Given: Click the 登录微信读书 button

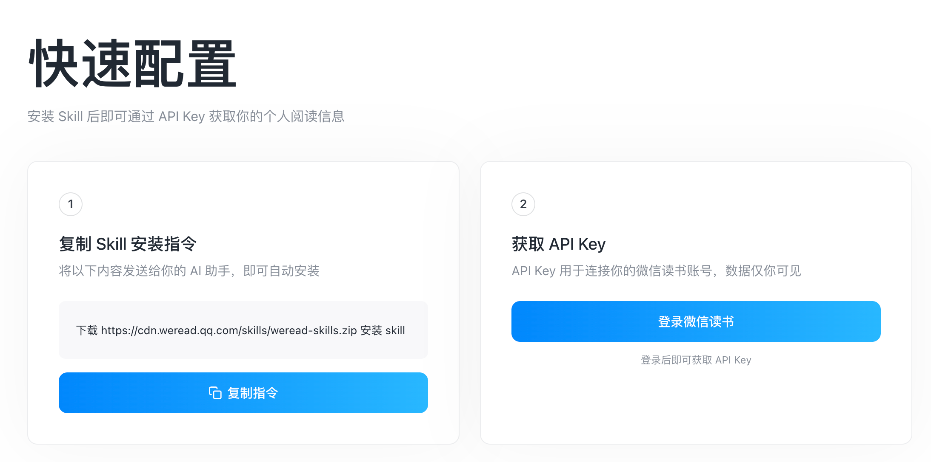Looking at the screenshot, I should [696, 321].
